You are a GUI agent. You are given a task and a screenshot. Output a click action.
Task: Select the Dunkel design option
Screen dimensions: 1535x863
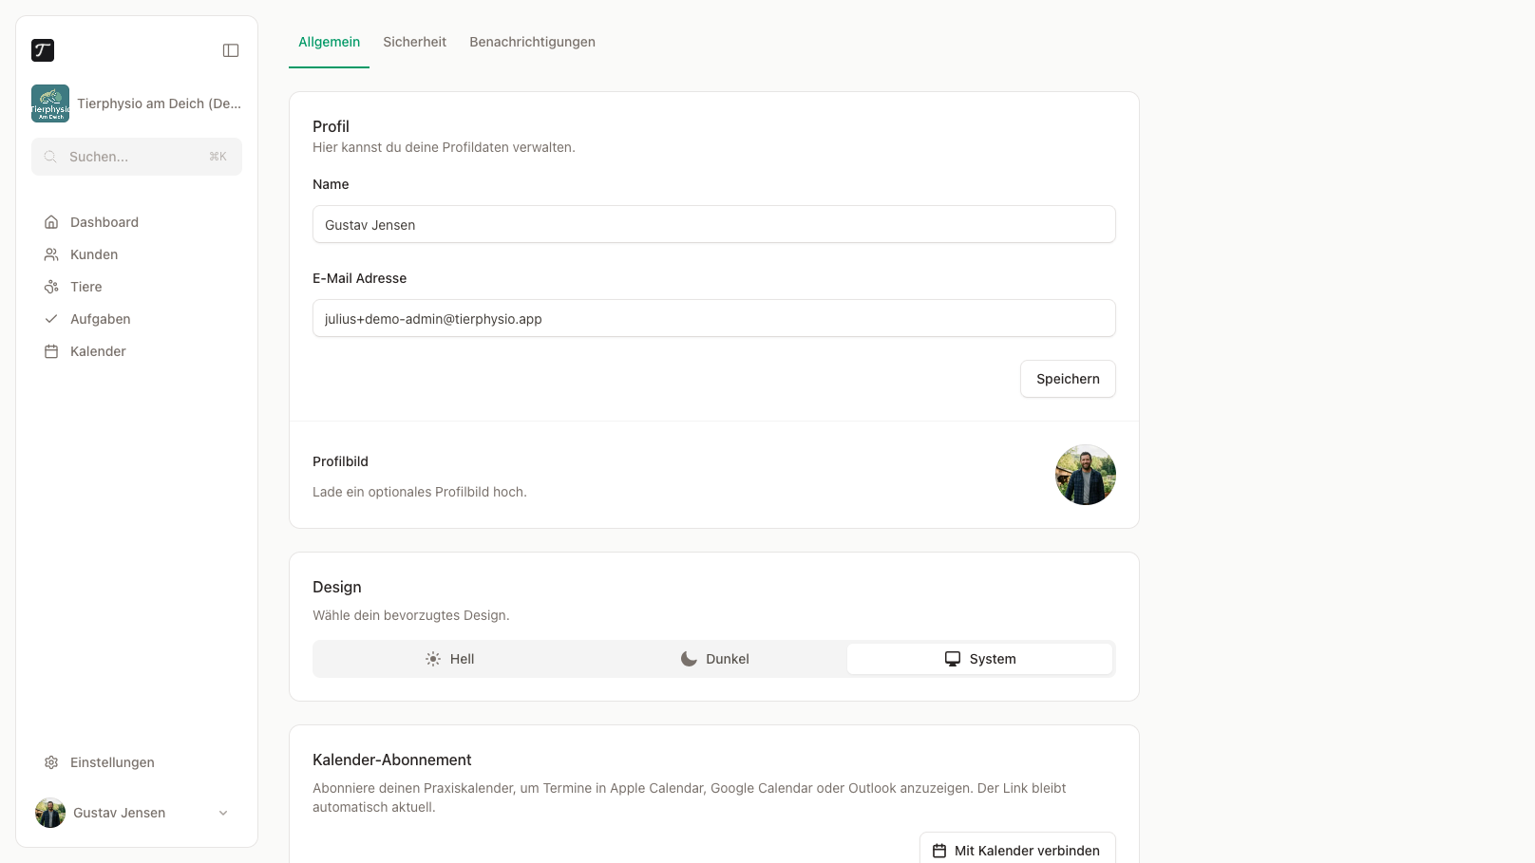click(x=714, y=659)
